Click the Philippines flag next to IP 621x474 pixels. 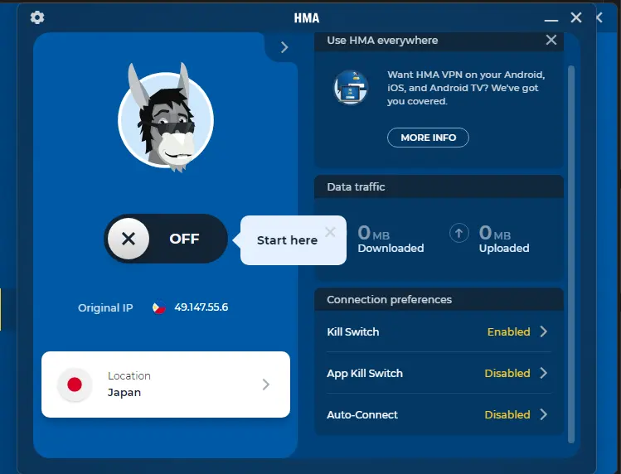tap(159, 307)
